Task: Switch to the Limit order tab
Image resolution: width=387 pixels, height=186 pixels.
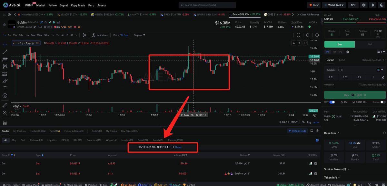Action: tap(342, 60)
